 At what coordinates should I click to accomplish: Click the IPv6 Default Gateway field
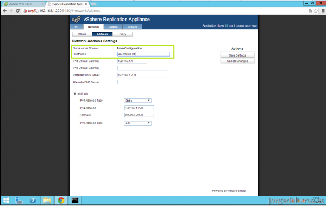(143, 68)
